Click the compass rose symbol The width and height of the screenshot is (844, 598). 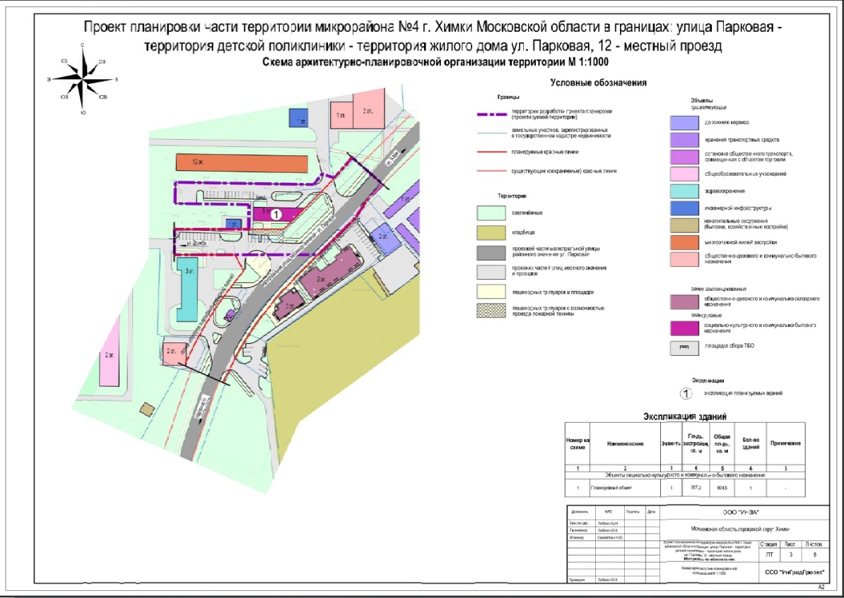click(83, 80)
